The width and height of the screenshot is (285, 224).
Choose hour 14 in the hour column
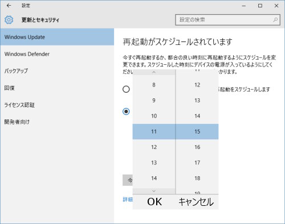[x=154, y=178]
